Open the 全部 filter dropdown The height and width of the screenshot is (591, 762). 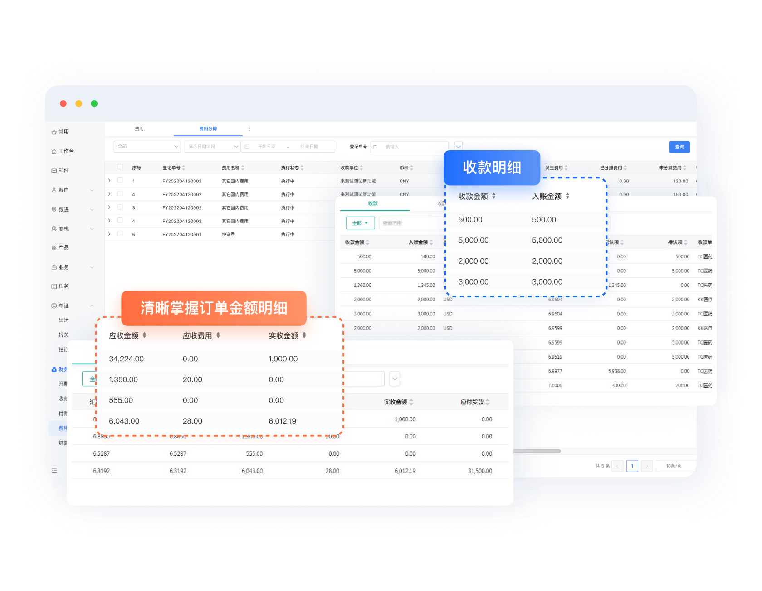(x=147, y=147)
